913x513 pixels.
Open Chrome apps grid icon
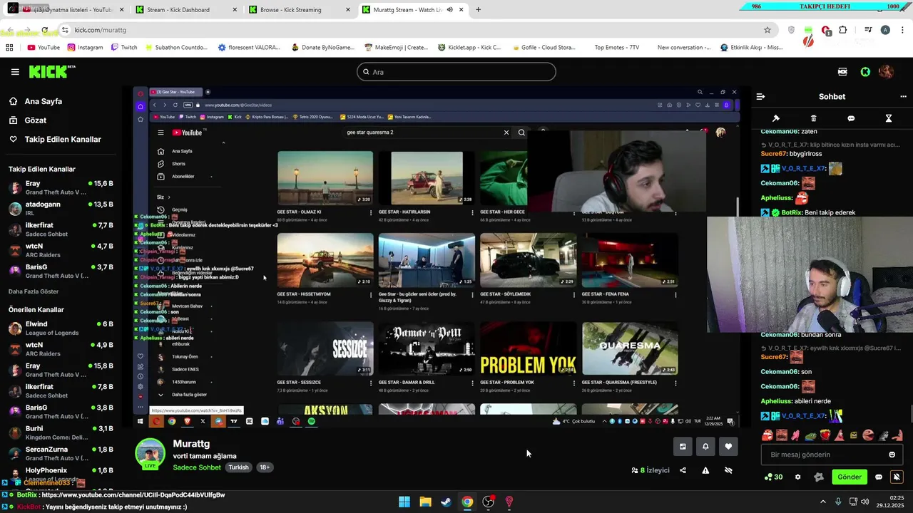[x=9, y=48]
